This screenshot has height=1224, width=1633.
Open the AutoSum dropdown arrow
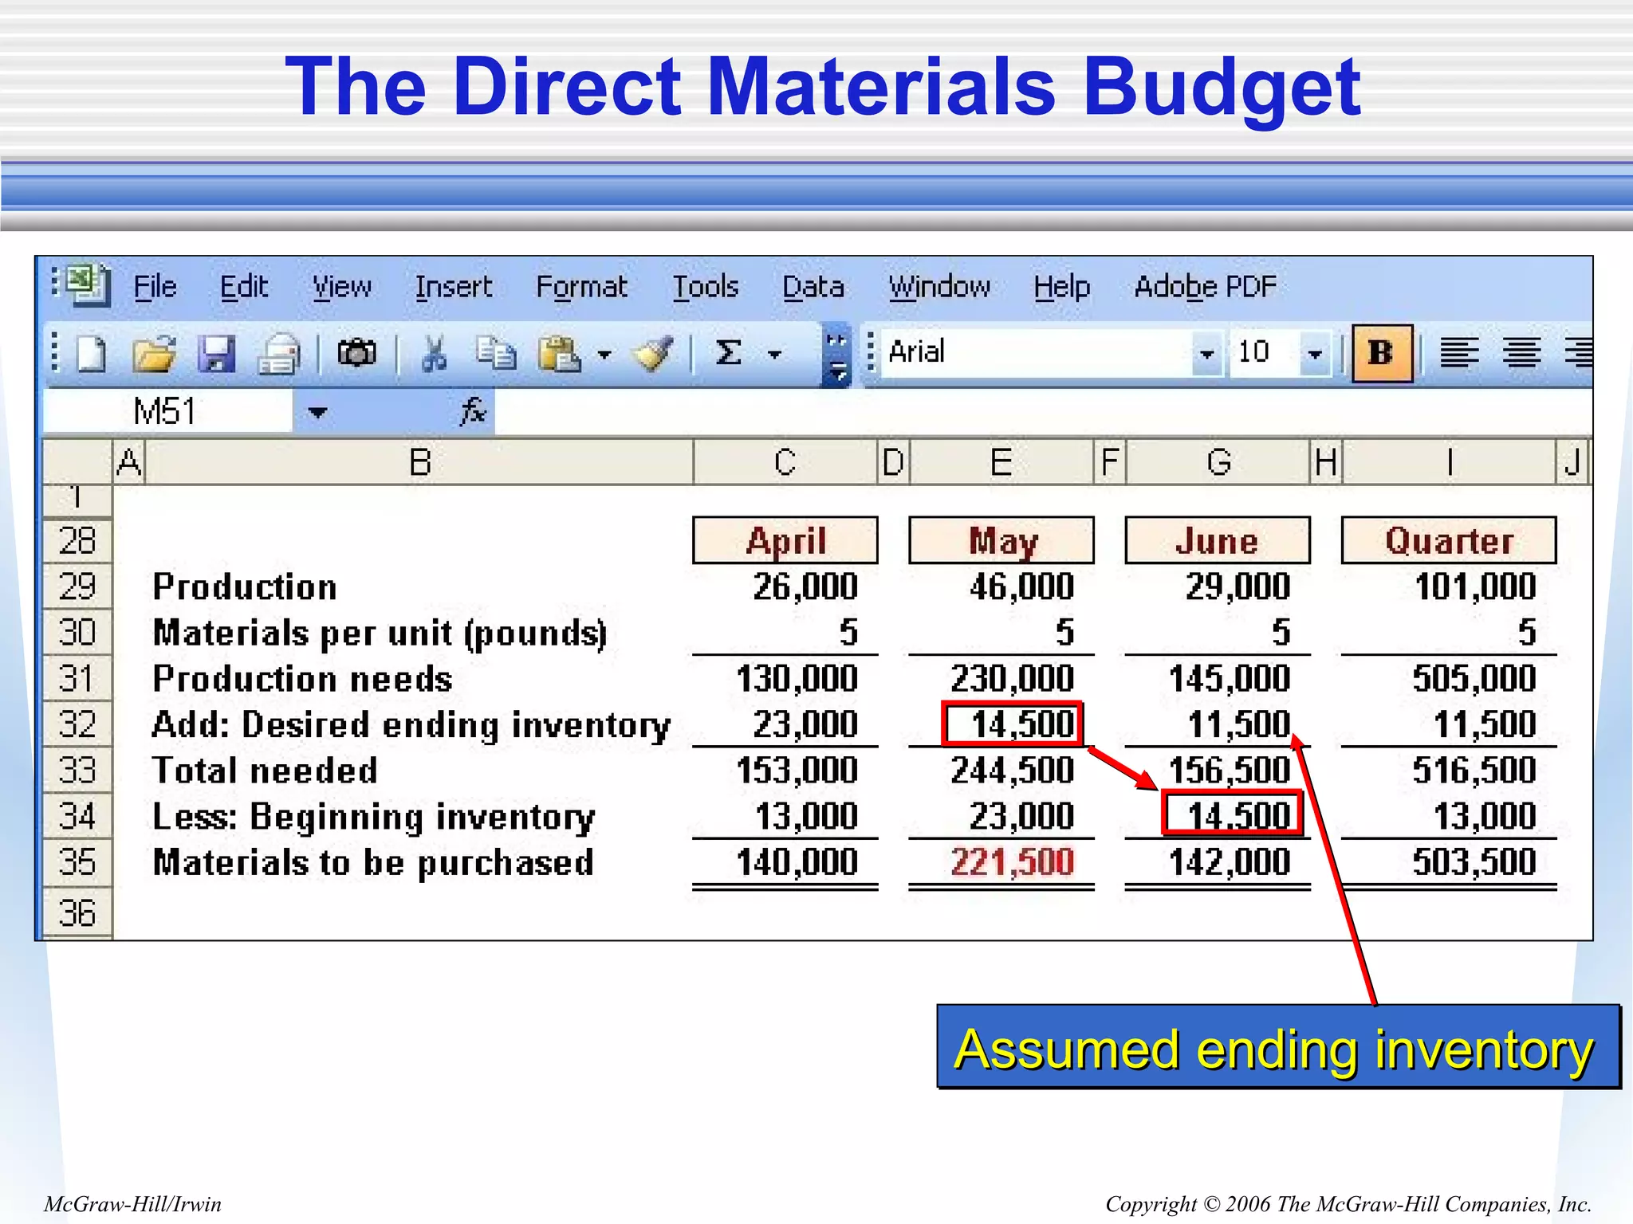774,355
